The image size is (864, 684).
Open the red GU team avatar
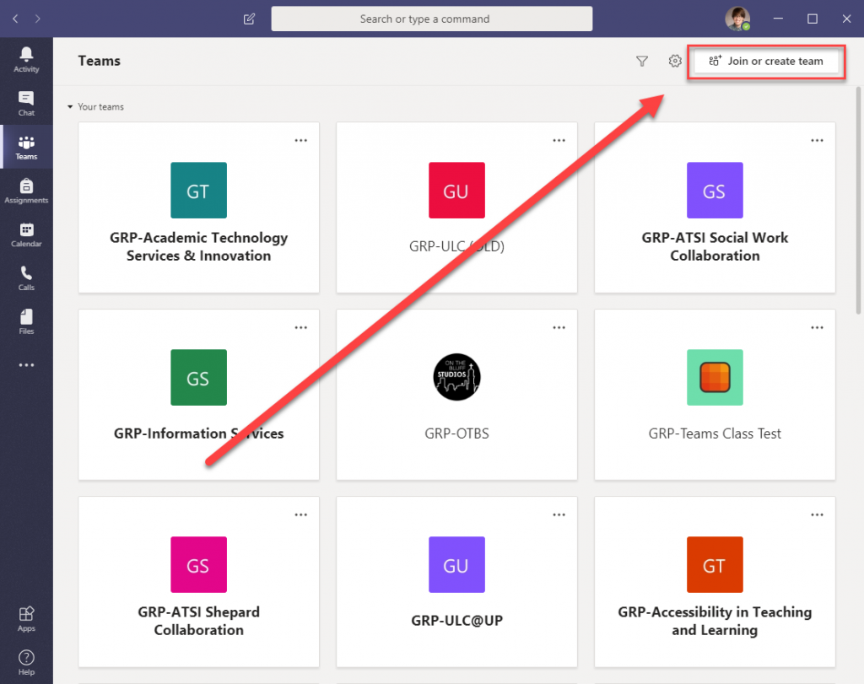pos(456,190)
